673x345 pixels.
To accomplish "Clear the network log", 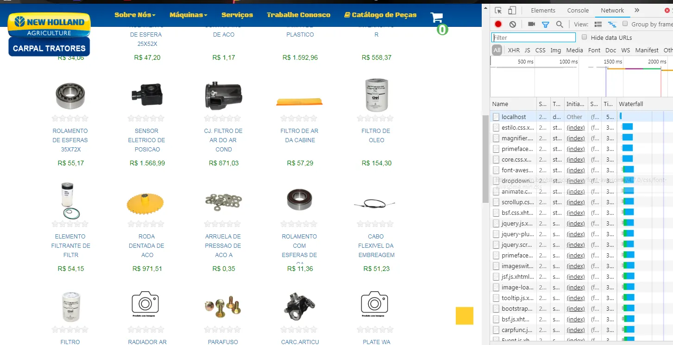I will coord(513,24).
